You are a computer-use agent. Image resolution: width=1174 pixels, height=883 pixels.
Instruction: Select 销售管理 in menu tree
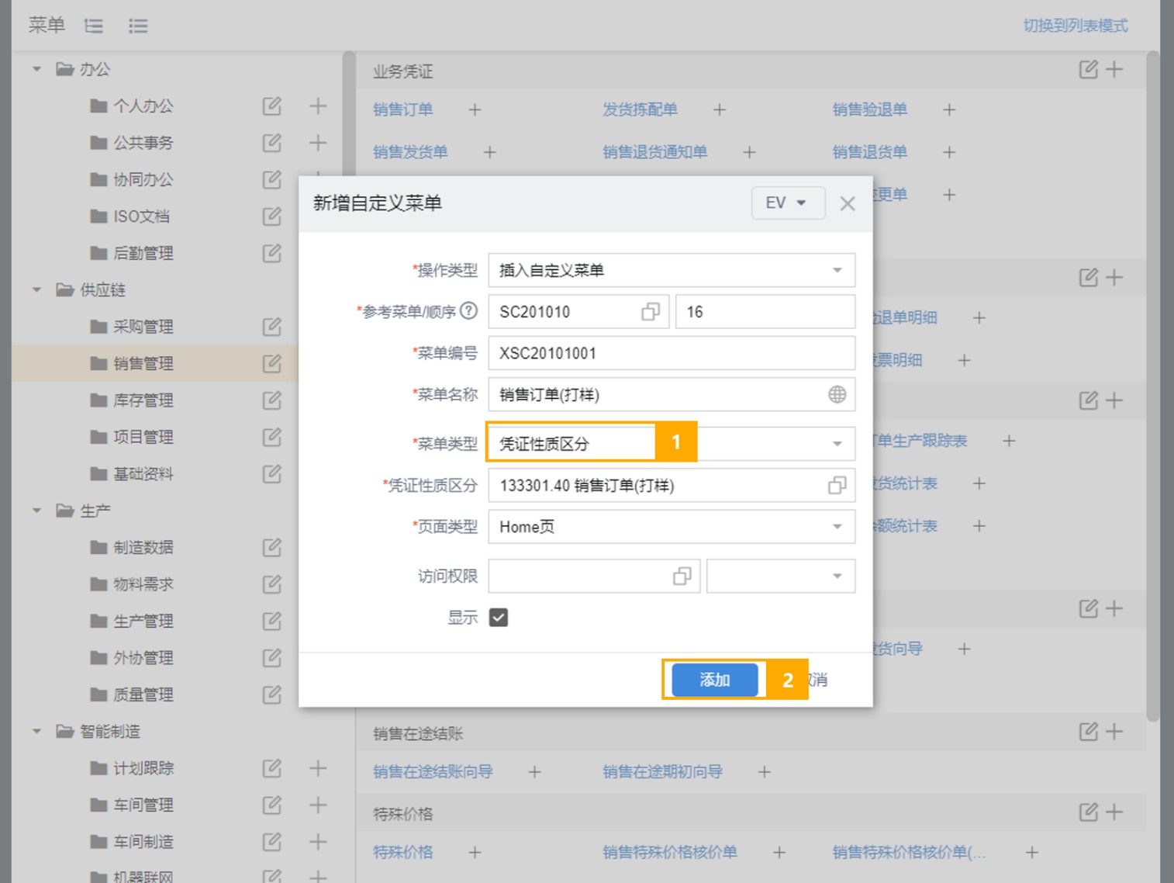[143, 363]
